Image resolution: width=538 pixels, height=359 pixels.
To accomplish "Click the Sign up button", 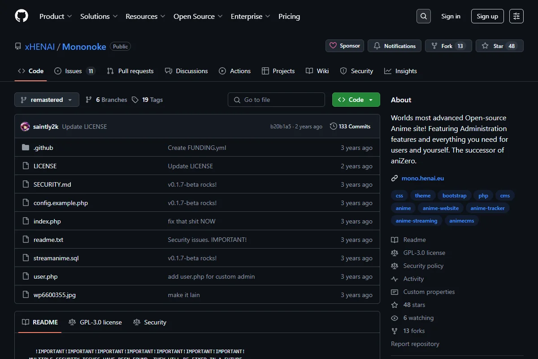I will click(487, 16).
